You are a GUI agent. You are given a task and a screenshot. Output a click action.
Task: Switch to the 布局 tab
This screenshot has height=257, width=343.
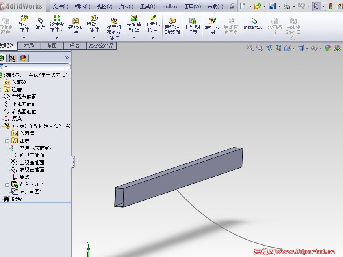(29, 45)
